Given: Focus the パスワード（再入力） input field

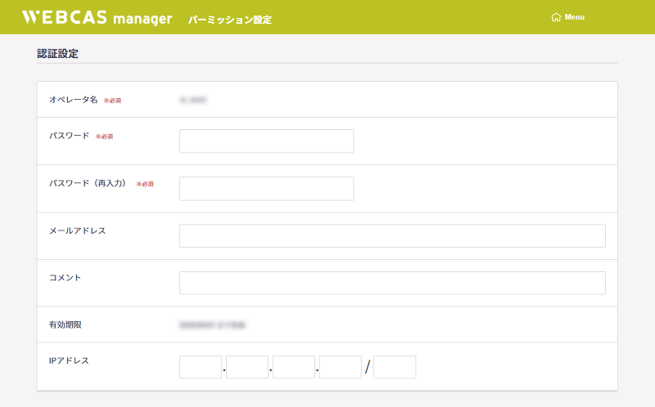Looking at the screenshot, I should click(267, 189).
